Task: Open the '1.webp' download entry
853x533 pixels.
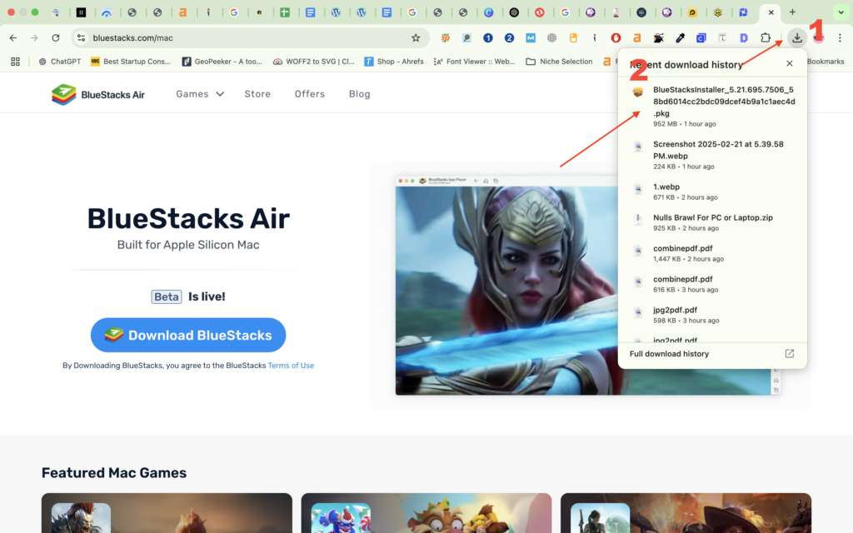Action: (x=713, y=192)
